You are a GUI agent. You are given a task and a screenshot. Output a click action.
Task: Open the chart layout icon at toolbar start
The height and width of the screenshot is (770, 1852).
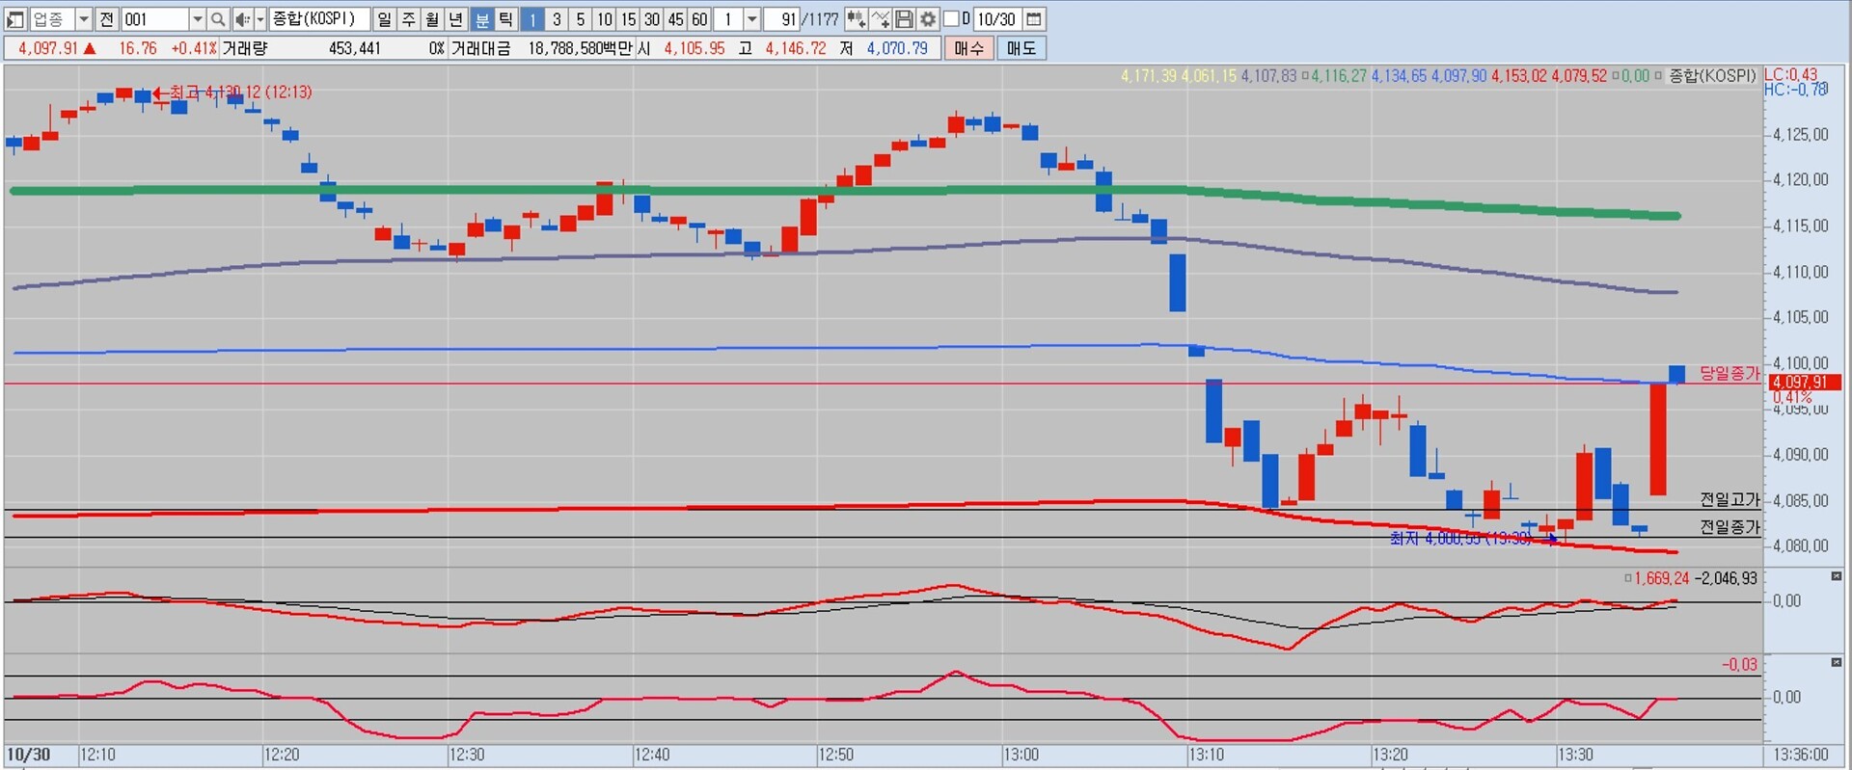(x=15, y=19)
